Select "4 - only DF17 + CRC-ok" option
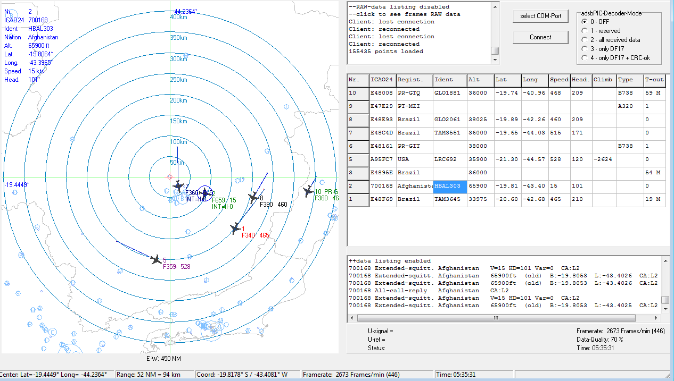The height and width of the screenshot is (381, 674). (586, 57)
